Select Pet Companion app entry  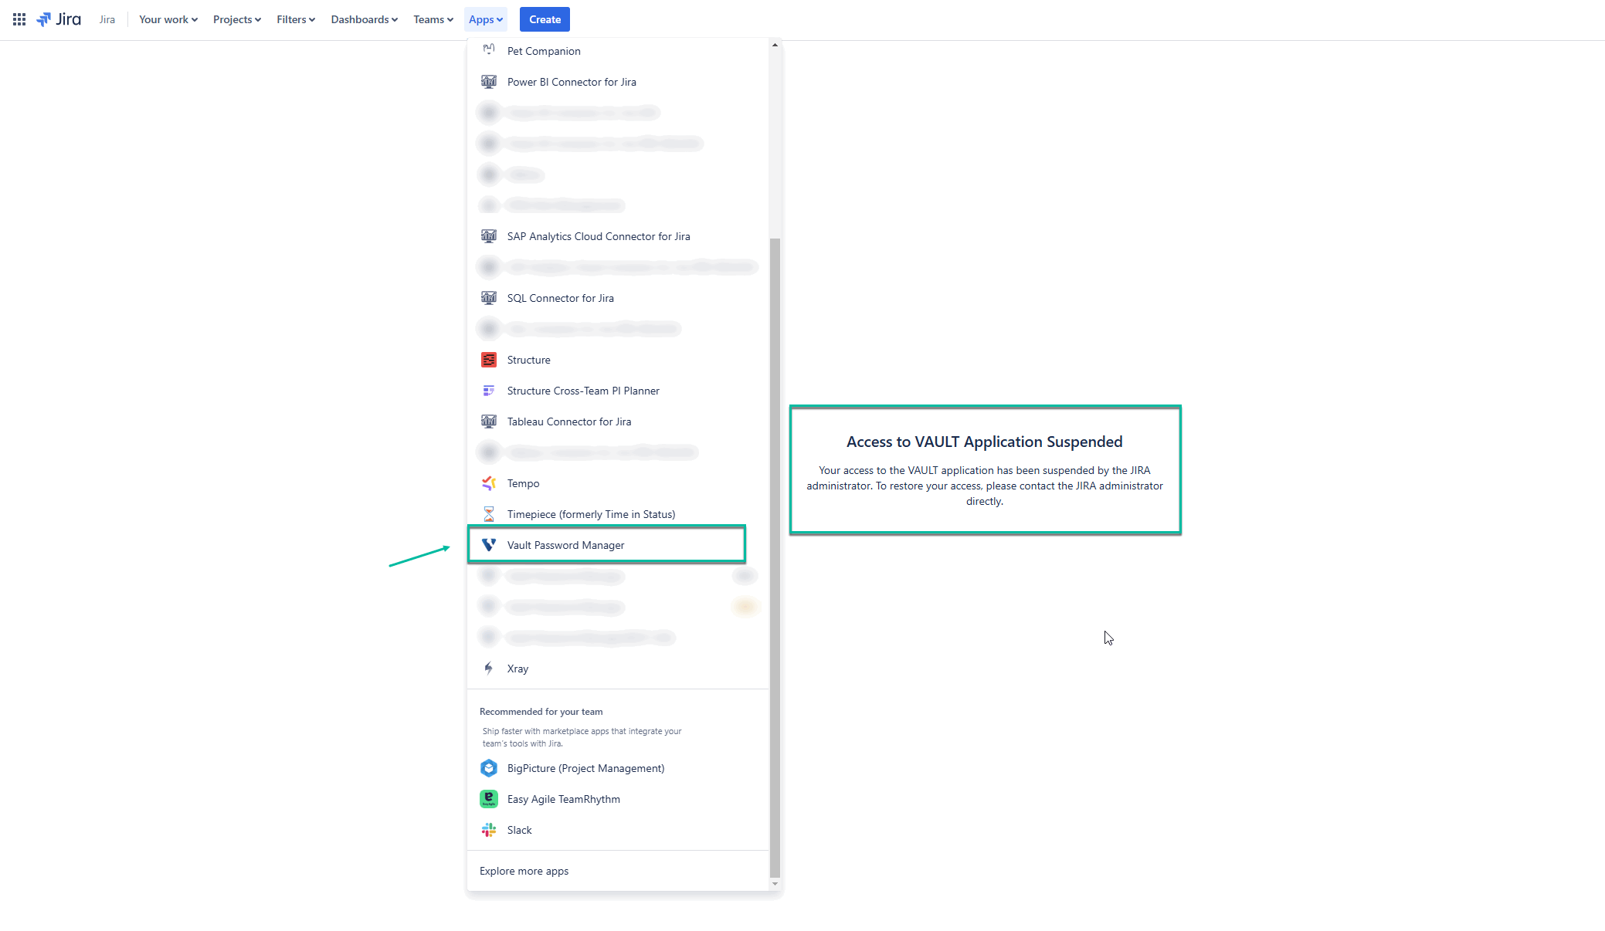point(543,51)
